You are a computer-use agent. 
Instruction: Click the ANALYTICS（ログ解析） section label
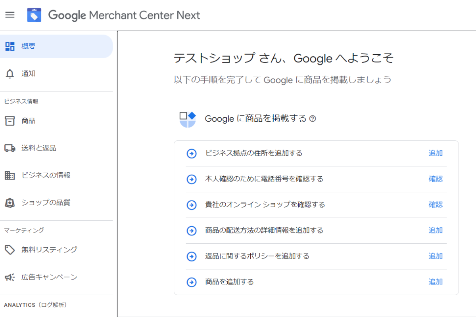coord(35,305)
